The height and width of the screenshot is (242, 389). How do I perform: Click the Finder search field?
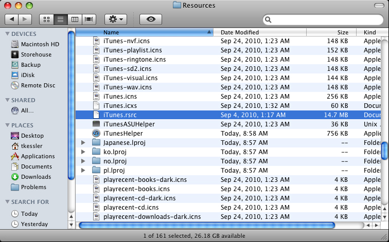click(x=323, y=20)
